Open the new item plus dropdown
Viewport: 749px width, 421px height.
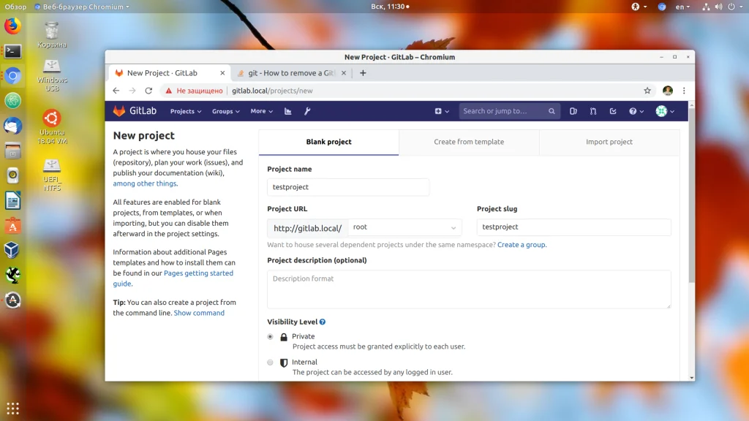442,111
